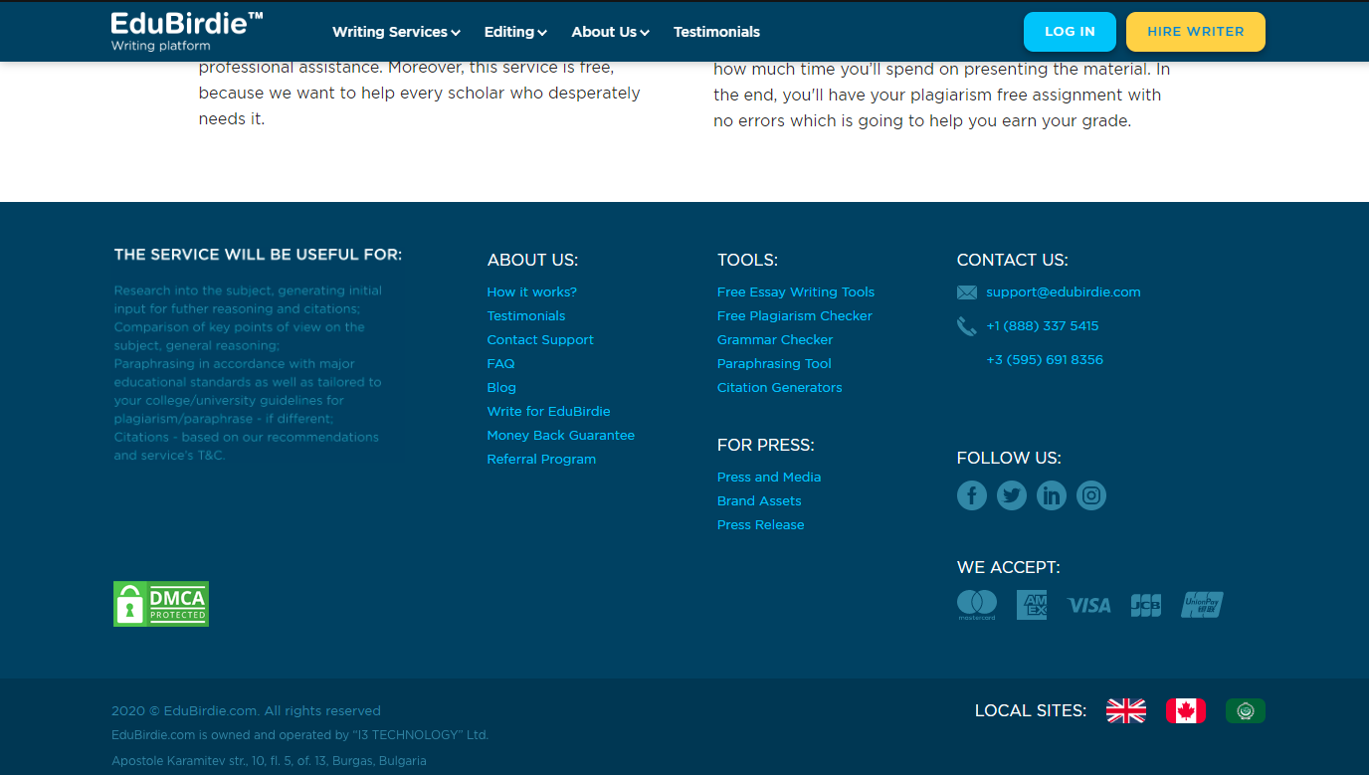Open the LinkedIn icon link

point(1052,495)
